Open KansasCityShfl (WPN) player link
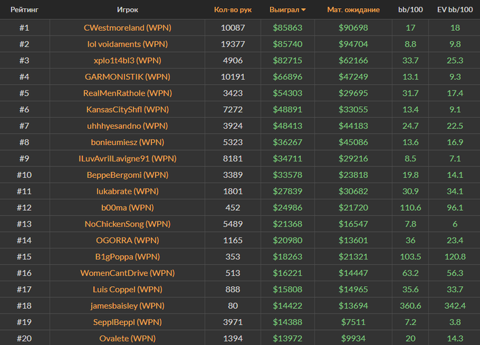Image resolution: width=480 pixels, height=345 pixels. (x=128, y=110)
